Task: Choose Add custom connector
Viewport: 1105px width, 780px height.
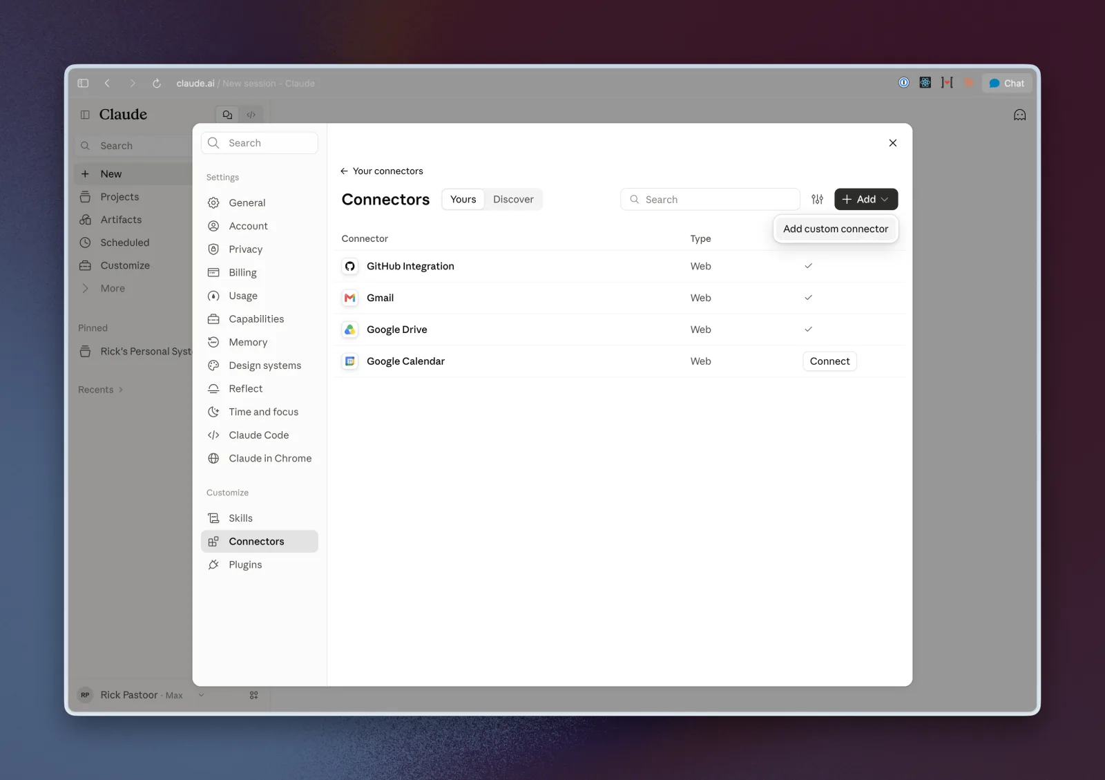Action: (836, 229)
